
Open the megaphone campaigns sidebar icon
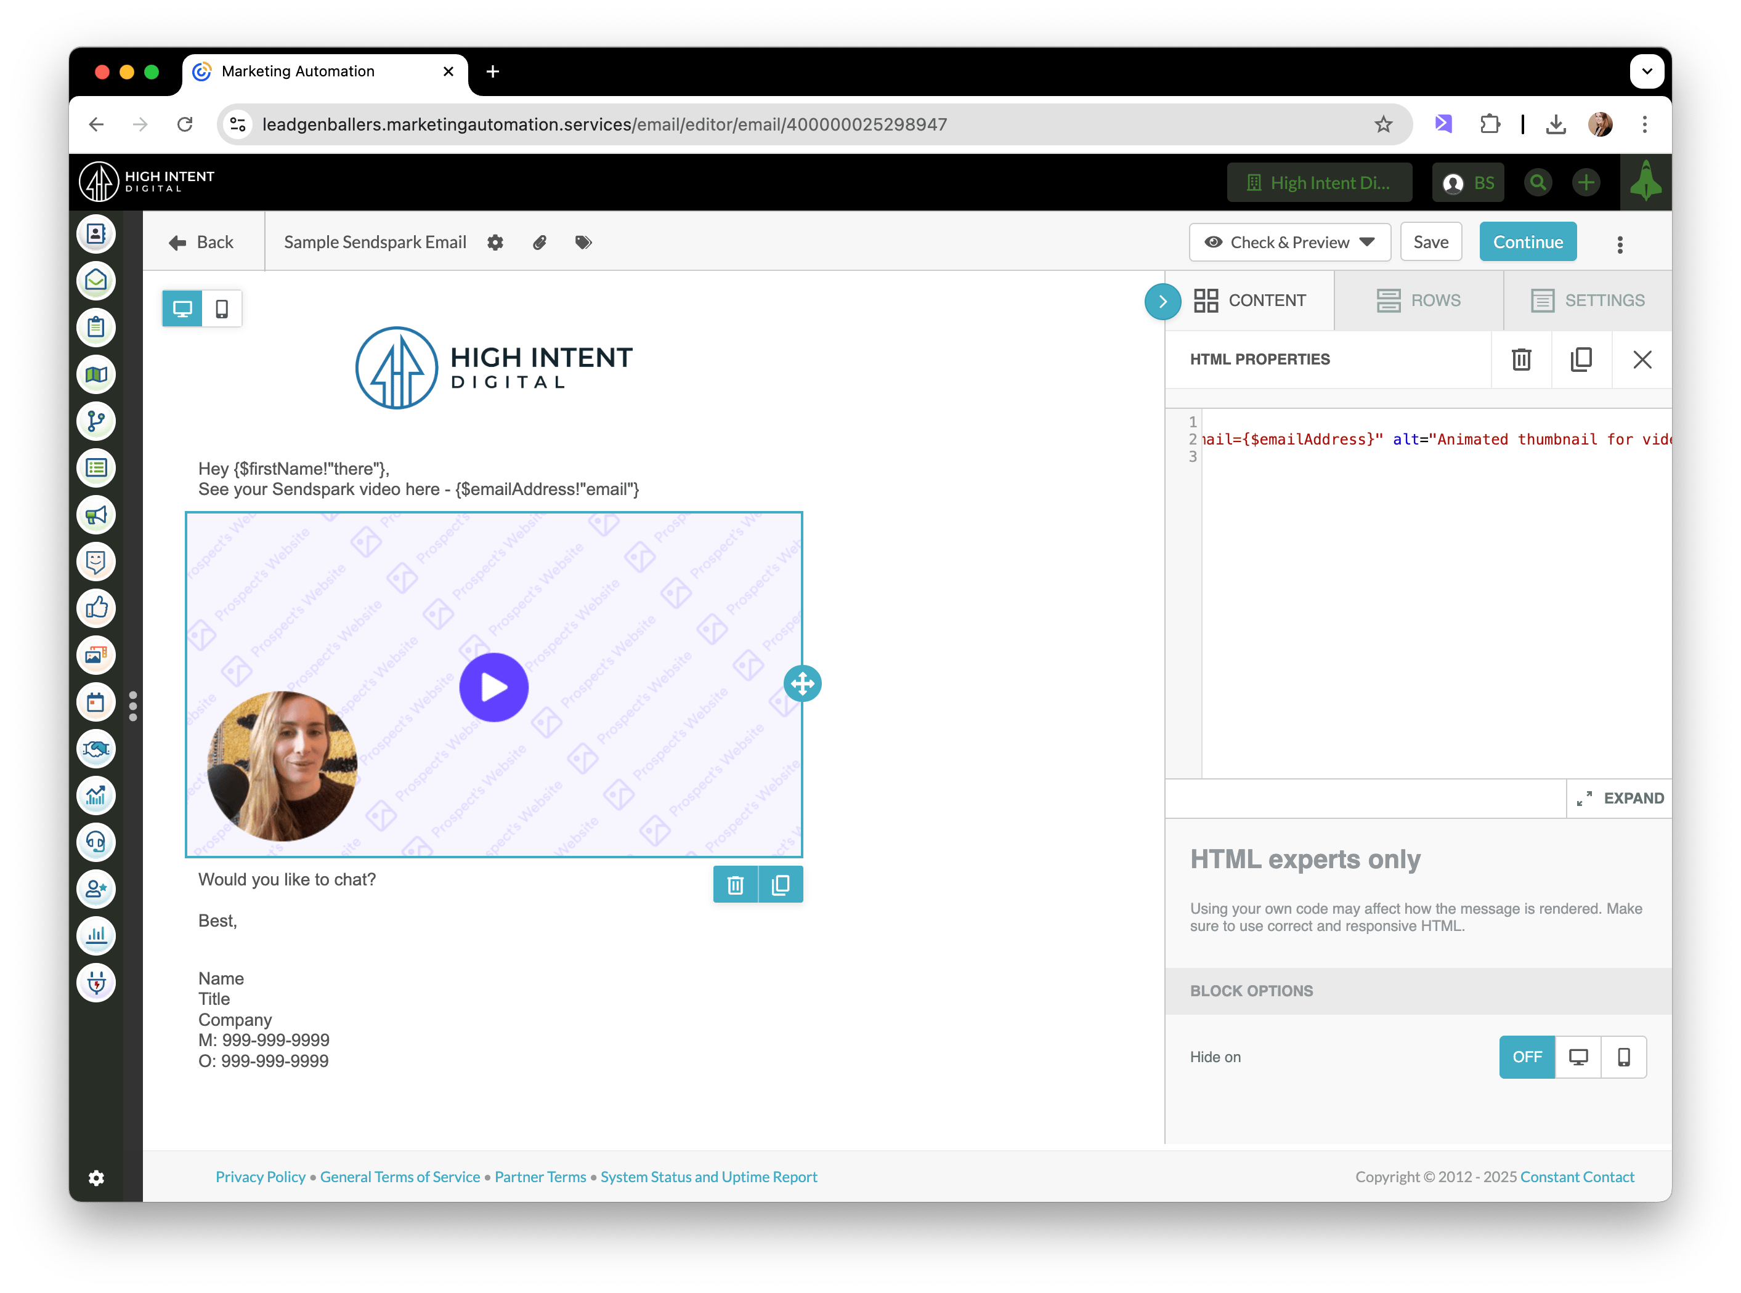point(96,515)
